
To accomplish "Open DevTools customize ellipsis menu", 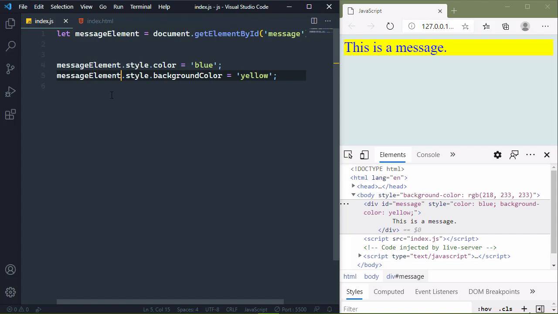I will coord(531,155).
